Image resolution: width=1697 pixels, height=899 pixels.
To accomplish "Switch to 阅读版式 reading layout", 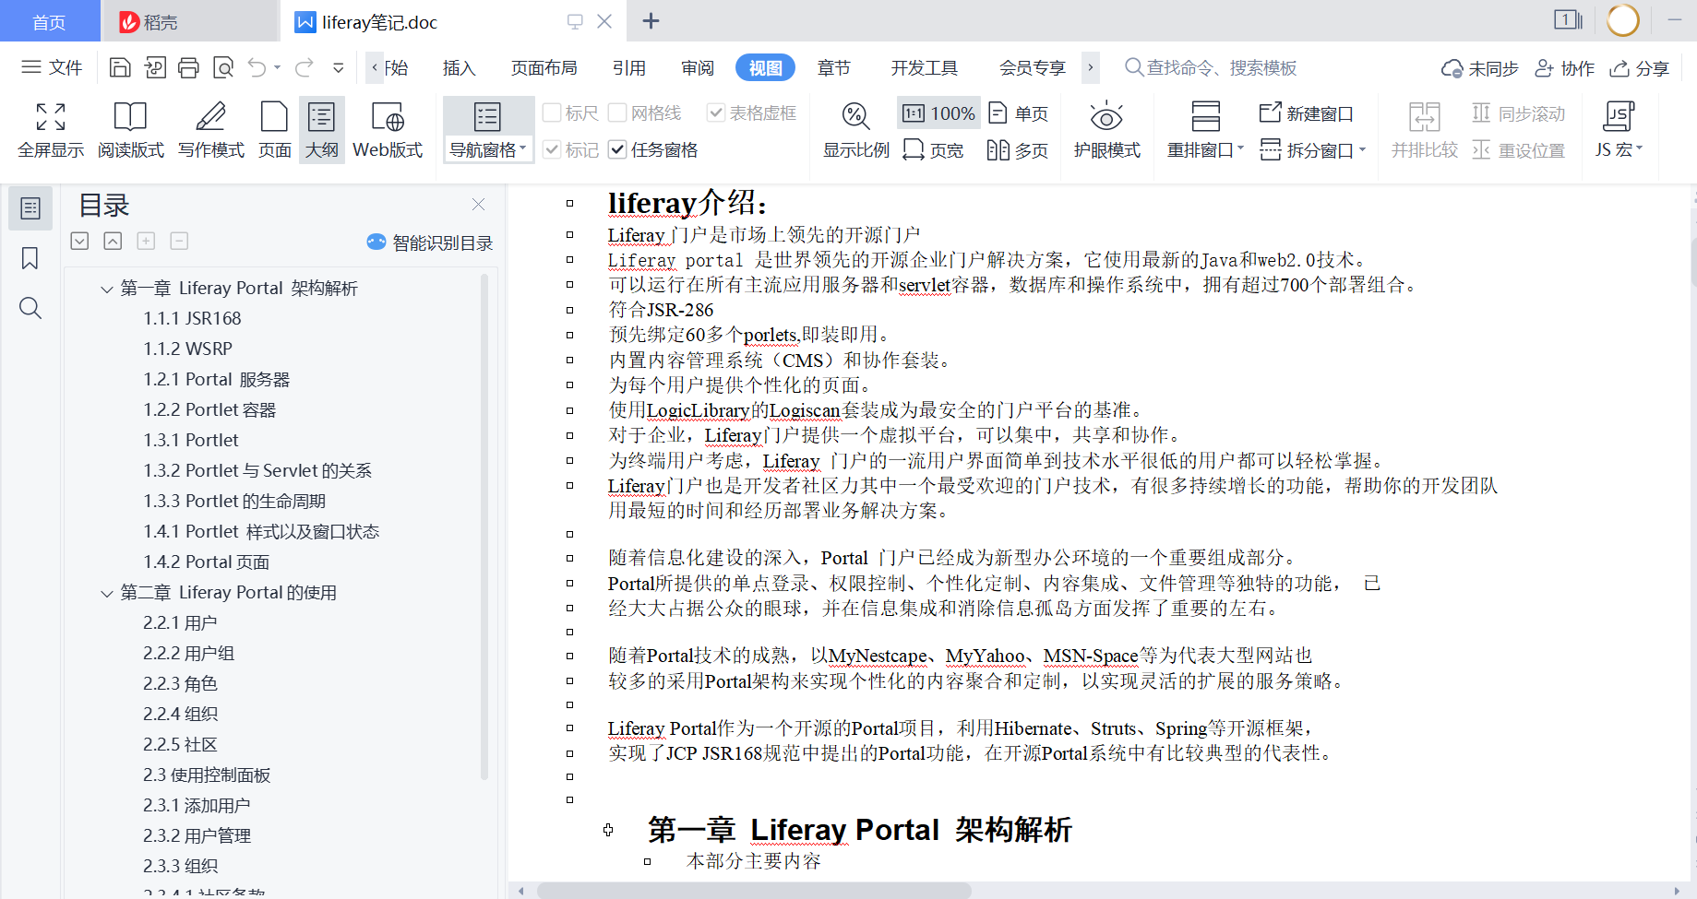I will [x=130, y=130].
